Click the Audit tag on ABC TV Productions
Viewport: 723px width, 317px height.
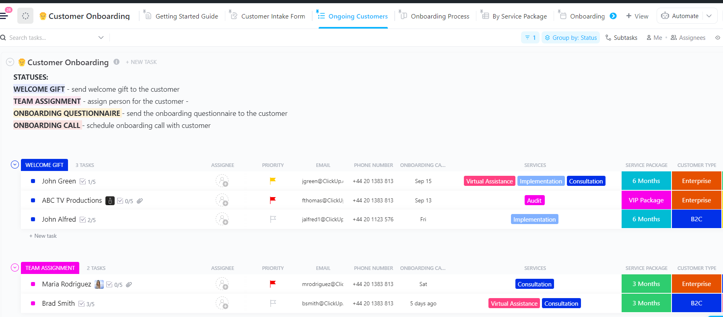click(534, 200)
